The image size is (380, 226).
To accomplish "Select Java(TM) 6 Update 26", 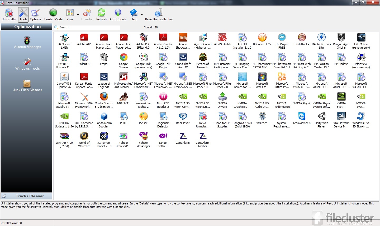I will (64, 81).
